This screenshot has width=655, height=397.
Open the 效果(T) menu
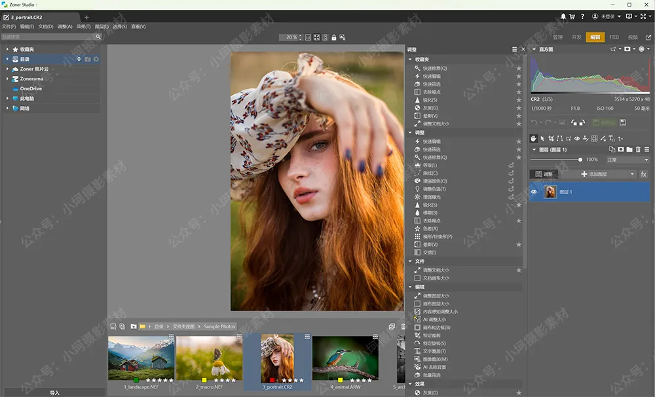[83, 27]
